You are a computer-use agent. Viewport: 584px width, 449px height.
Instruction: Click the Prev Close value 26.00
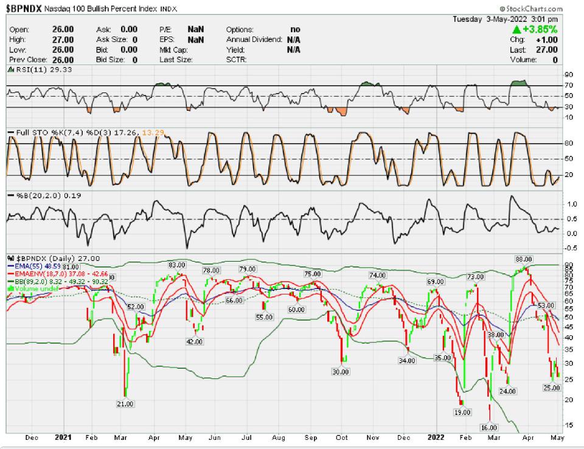(63, 60)
